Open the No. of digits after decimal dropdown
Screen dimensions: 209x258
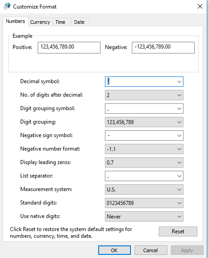(x=144, y=95)
